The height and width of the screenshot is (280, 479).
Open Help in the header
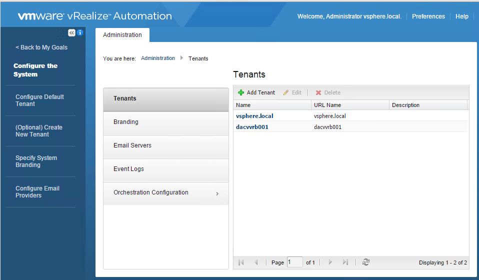pos(461,16)
